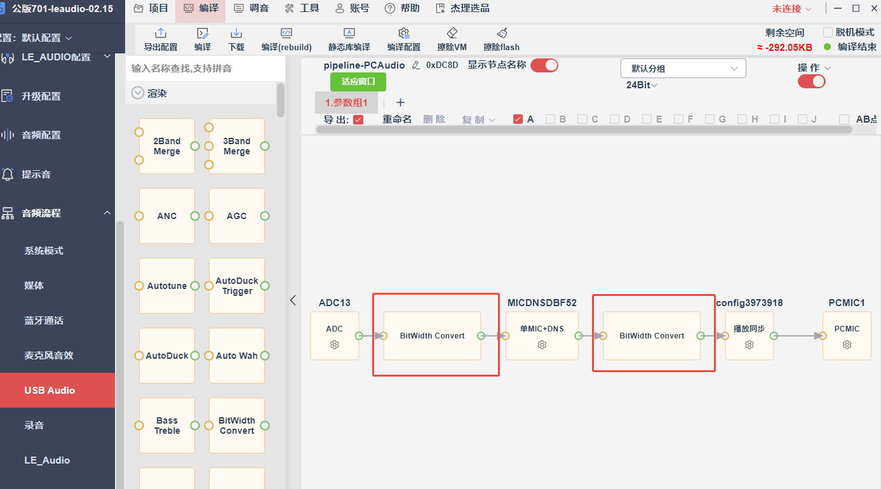
Task: Open 编译配置 settings icon
Action: [x=403, y=33]
